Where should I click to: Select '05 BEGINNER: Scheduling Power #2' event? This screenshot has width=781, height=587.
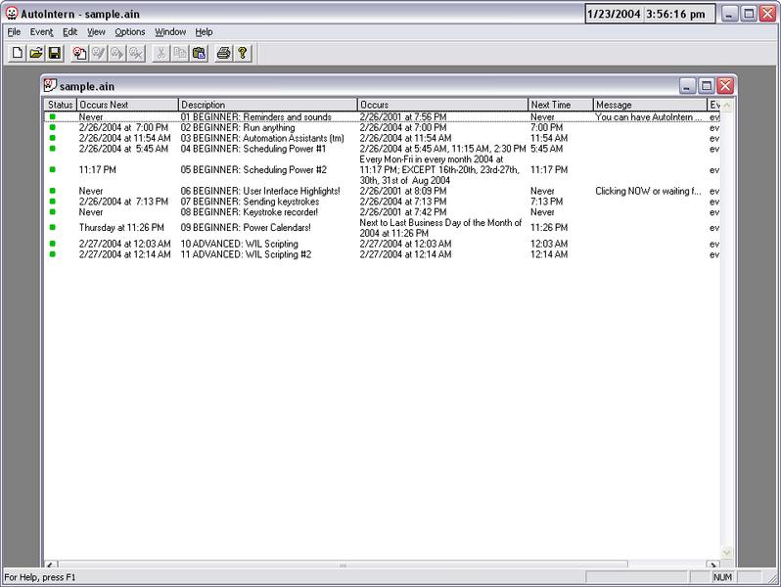(x=253, y=170)
